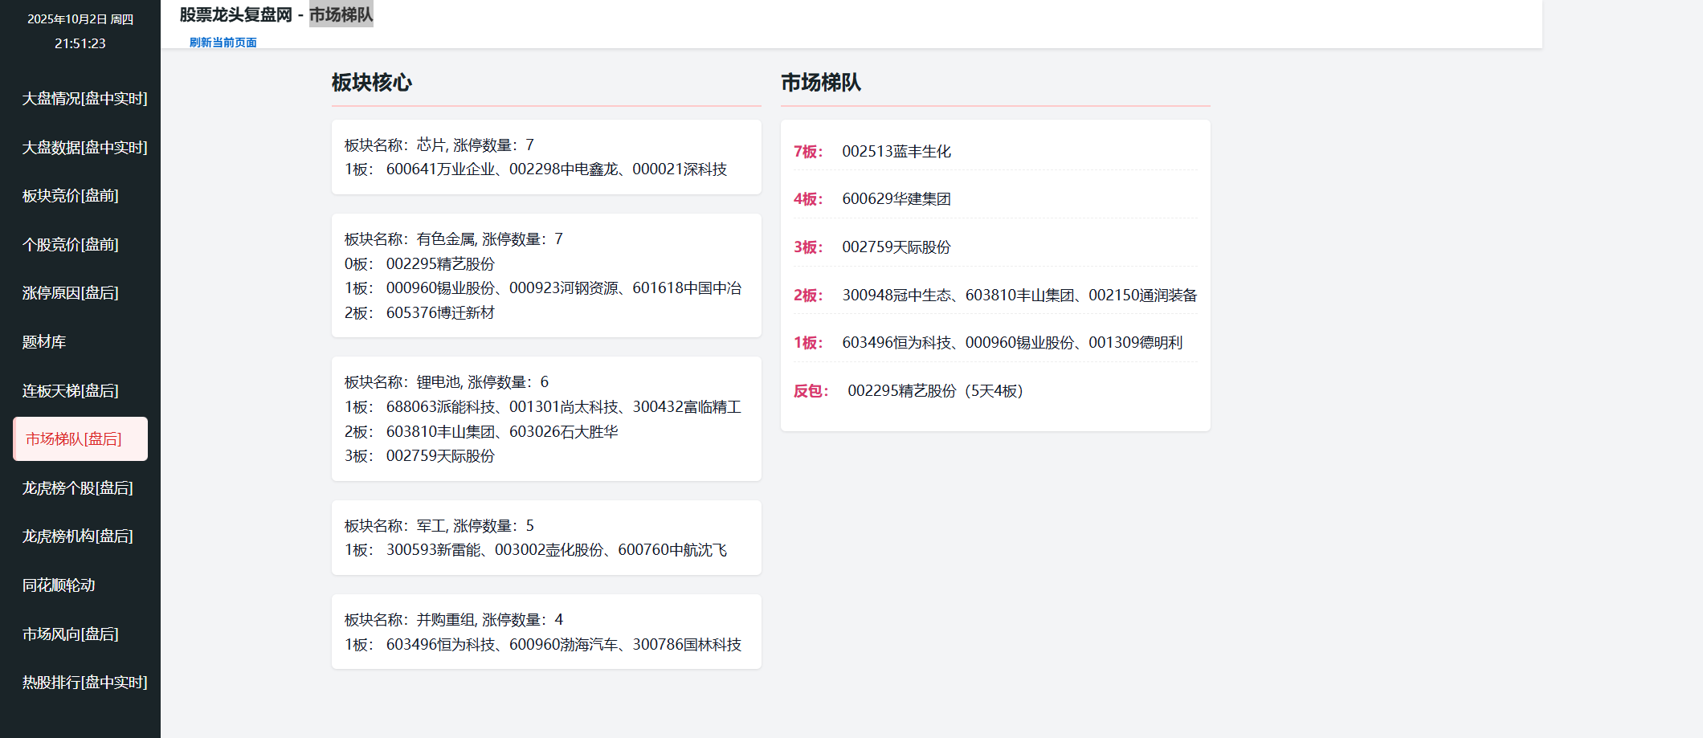Click 600629华建集团 in the 4板 row

pyautogui.click(x=896, y=199)
